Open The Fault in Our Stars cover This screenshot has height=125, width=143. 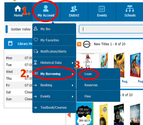(x=84, y=114)
